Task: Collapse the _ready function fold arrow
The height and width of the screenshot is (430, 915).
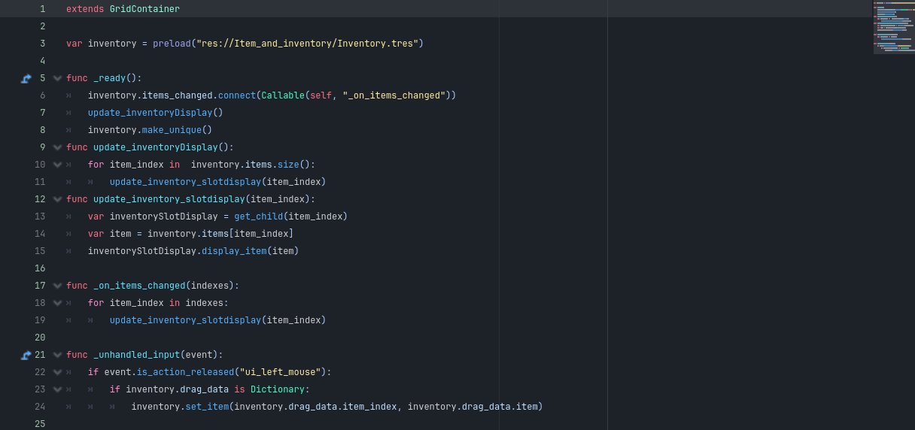Action: click(57, 78)
